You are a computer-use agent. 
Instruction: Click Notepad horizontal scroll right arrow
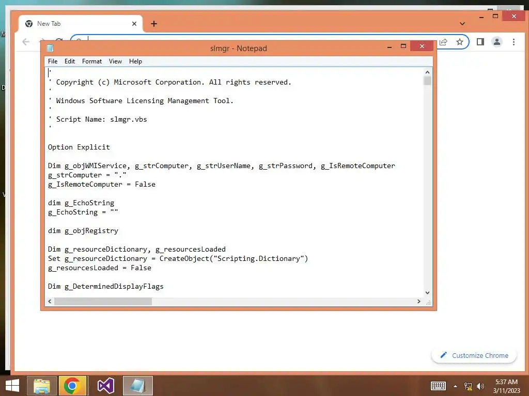[x=418, y=301]
